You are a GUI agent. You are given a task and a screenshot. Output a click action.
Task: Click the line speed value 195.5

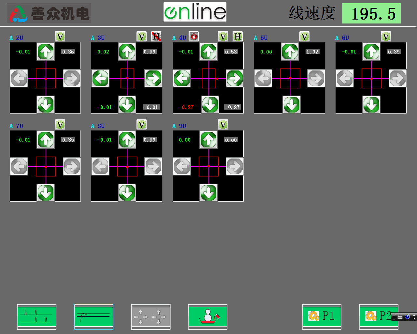click(371, 14)
